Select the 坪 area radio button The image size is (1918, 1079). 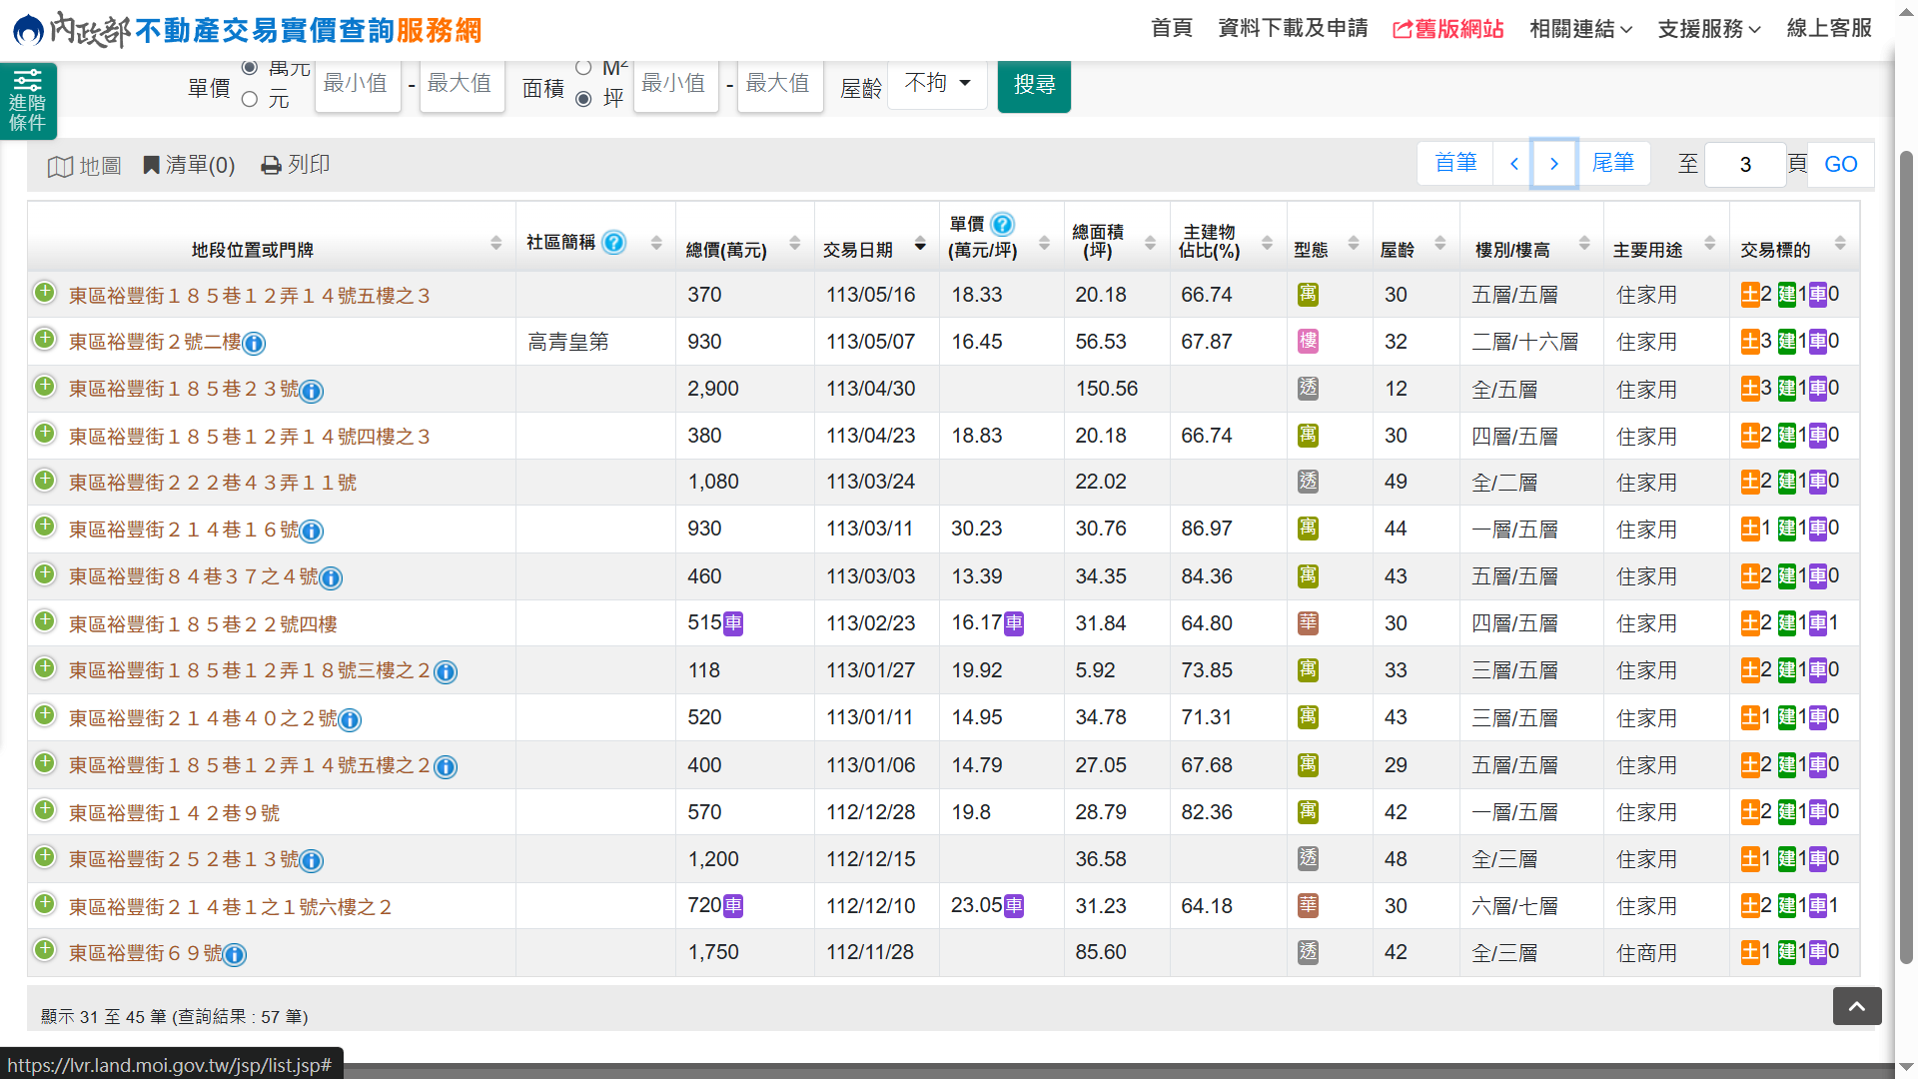[583, 99]
